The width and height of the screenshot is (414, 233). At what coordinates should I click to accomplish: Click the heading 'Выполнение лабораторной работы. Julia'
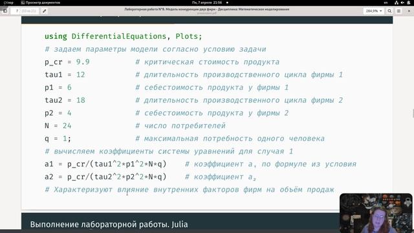tap(109, 225)
